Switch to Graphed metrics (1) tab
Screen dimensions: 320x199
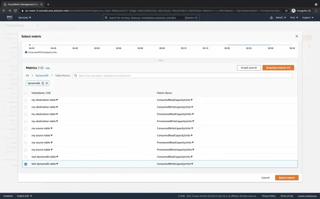point(278,68)
